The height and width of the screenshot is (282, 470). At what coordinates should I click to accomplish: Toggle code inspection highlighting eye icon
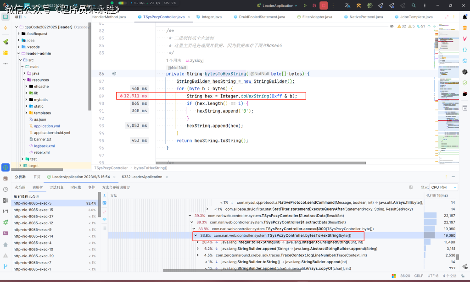(x=392, y=26)
